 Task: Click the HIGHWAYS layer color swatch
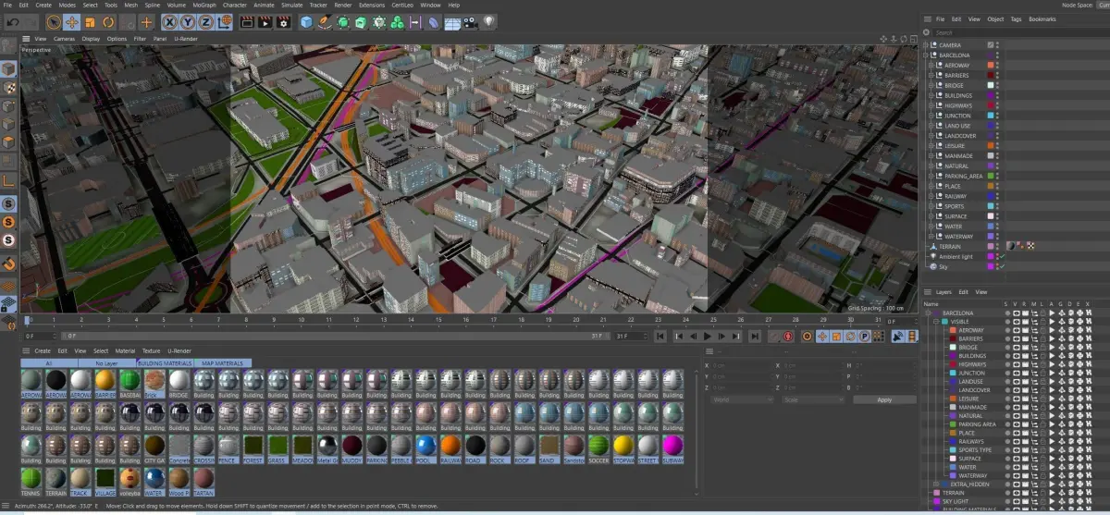(x=953, y=364)
